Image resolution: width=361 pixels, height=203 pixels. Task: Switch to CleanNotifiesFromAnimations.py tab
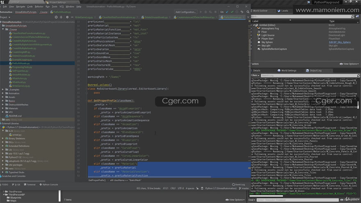pyautogui.click(x=119, y=17)
